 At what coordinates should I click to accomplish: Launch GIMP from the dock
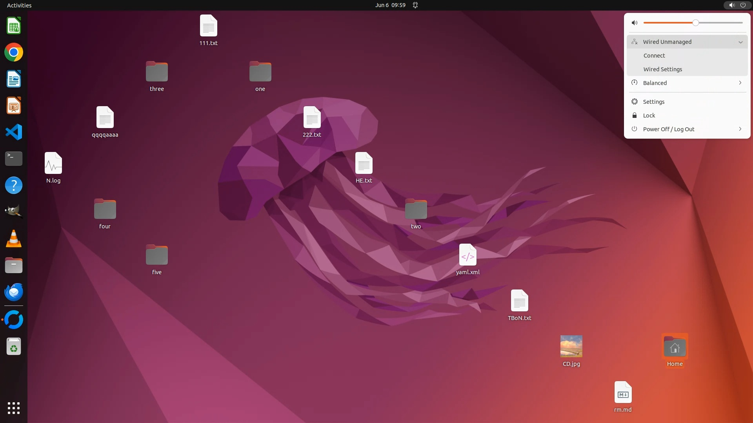pos(14,211)
